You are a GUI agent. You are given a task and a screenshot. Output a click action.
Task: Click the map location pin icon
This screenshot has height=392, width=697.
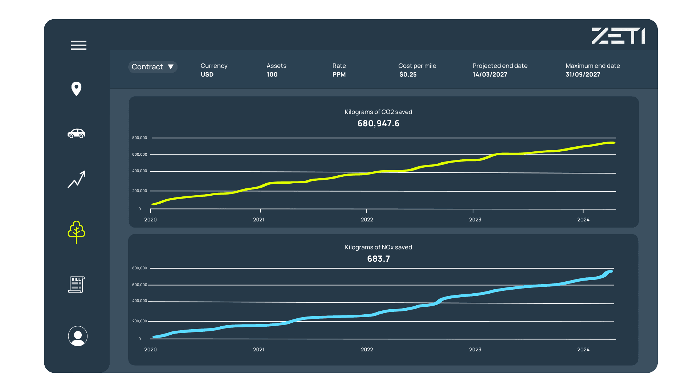pyautogui.click(x=76, y=89)
